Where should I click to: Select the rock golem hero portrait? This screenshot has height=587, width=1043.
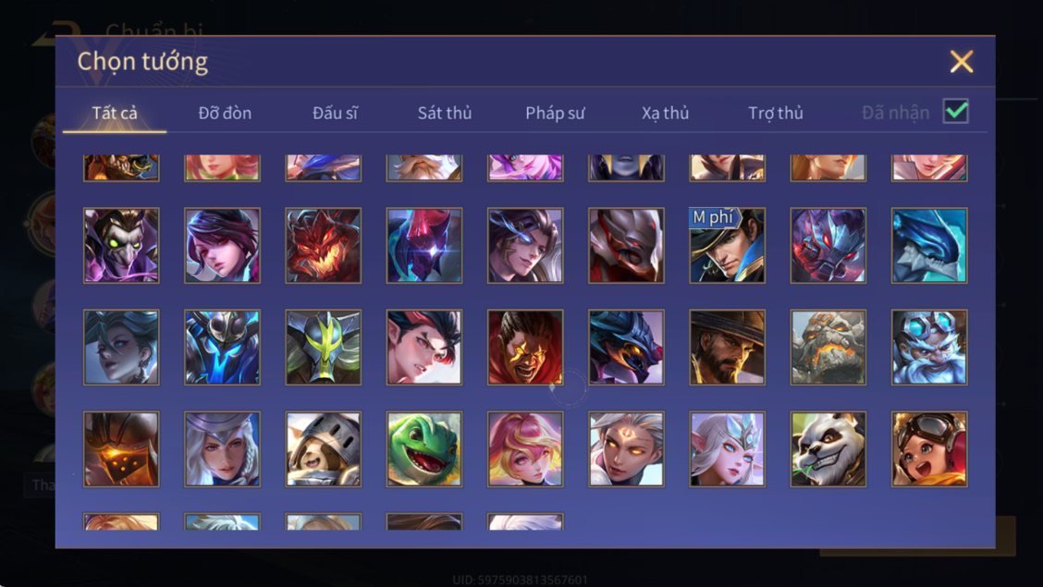coord(828,347)
